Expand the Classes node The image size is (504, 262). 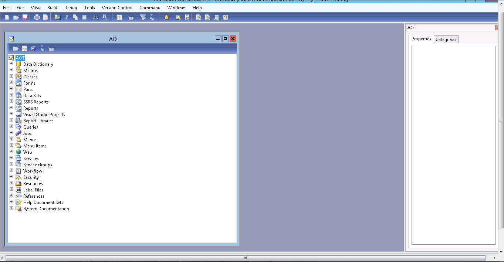tap(11, 76)
